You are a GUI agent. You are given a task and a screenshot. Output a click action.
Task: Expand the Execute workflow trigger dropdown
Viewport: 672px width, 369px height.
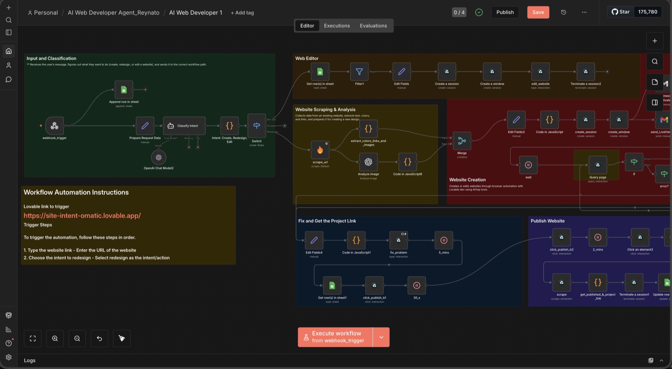381,337
